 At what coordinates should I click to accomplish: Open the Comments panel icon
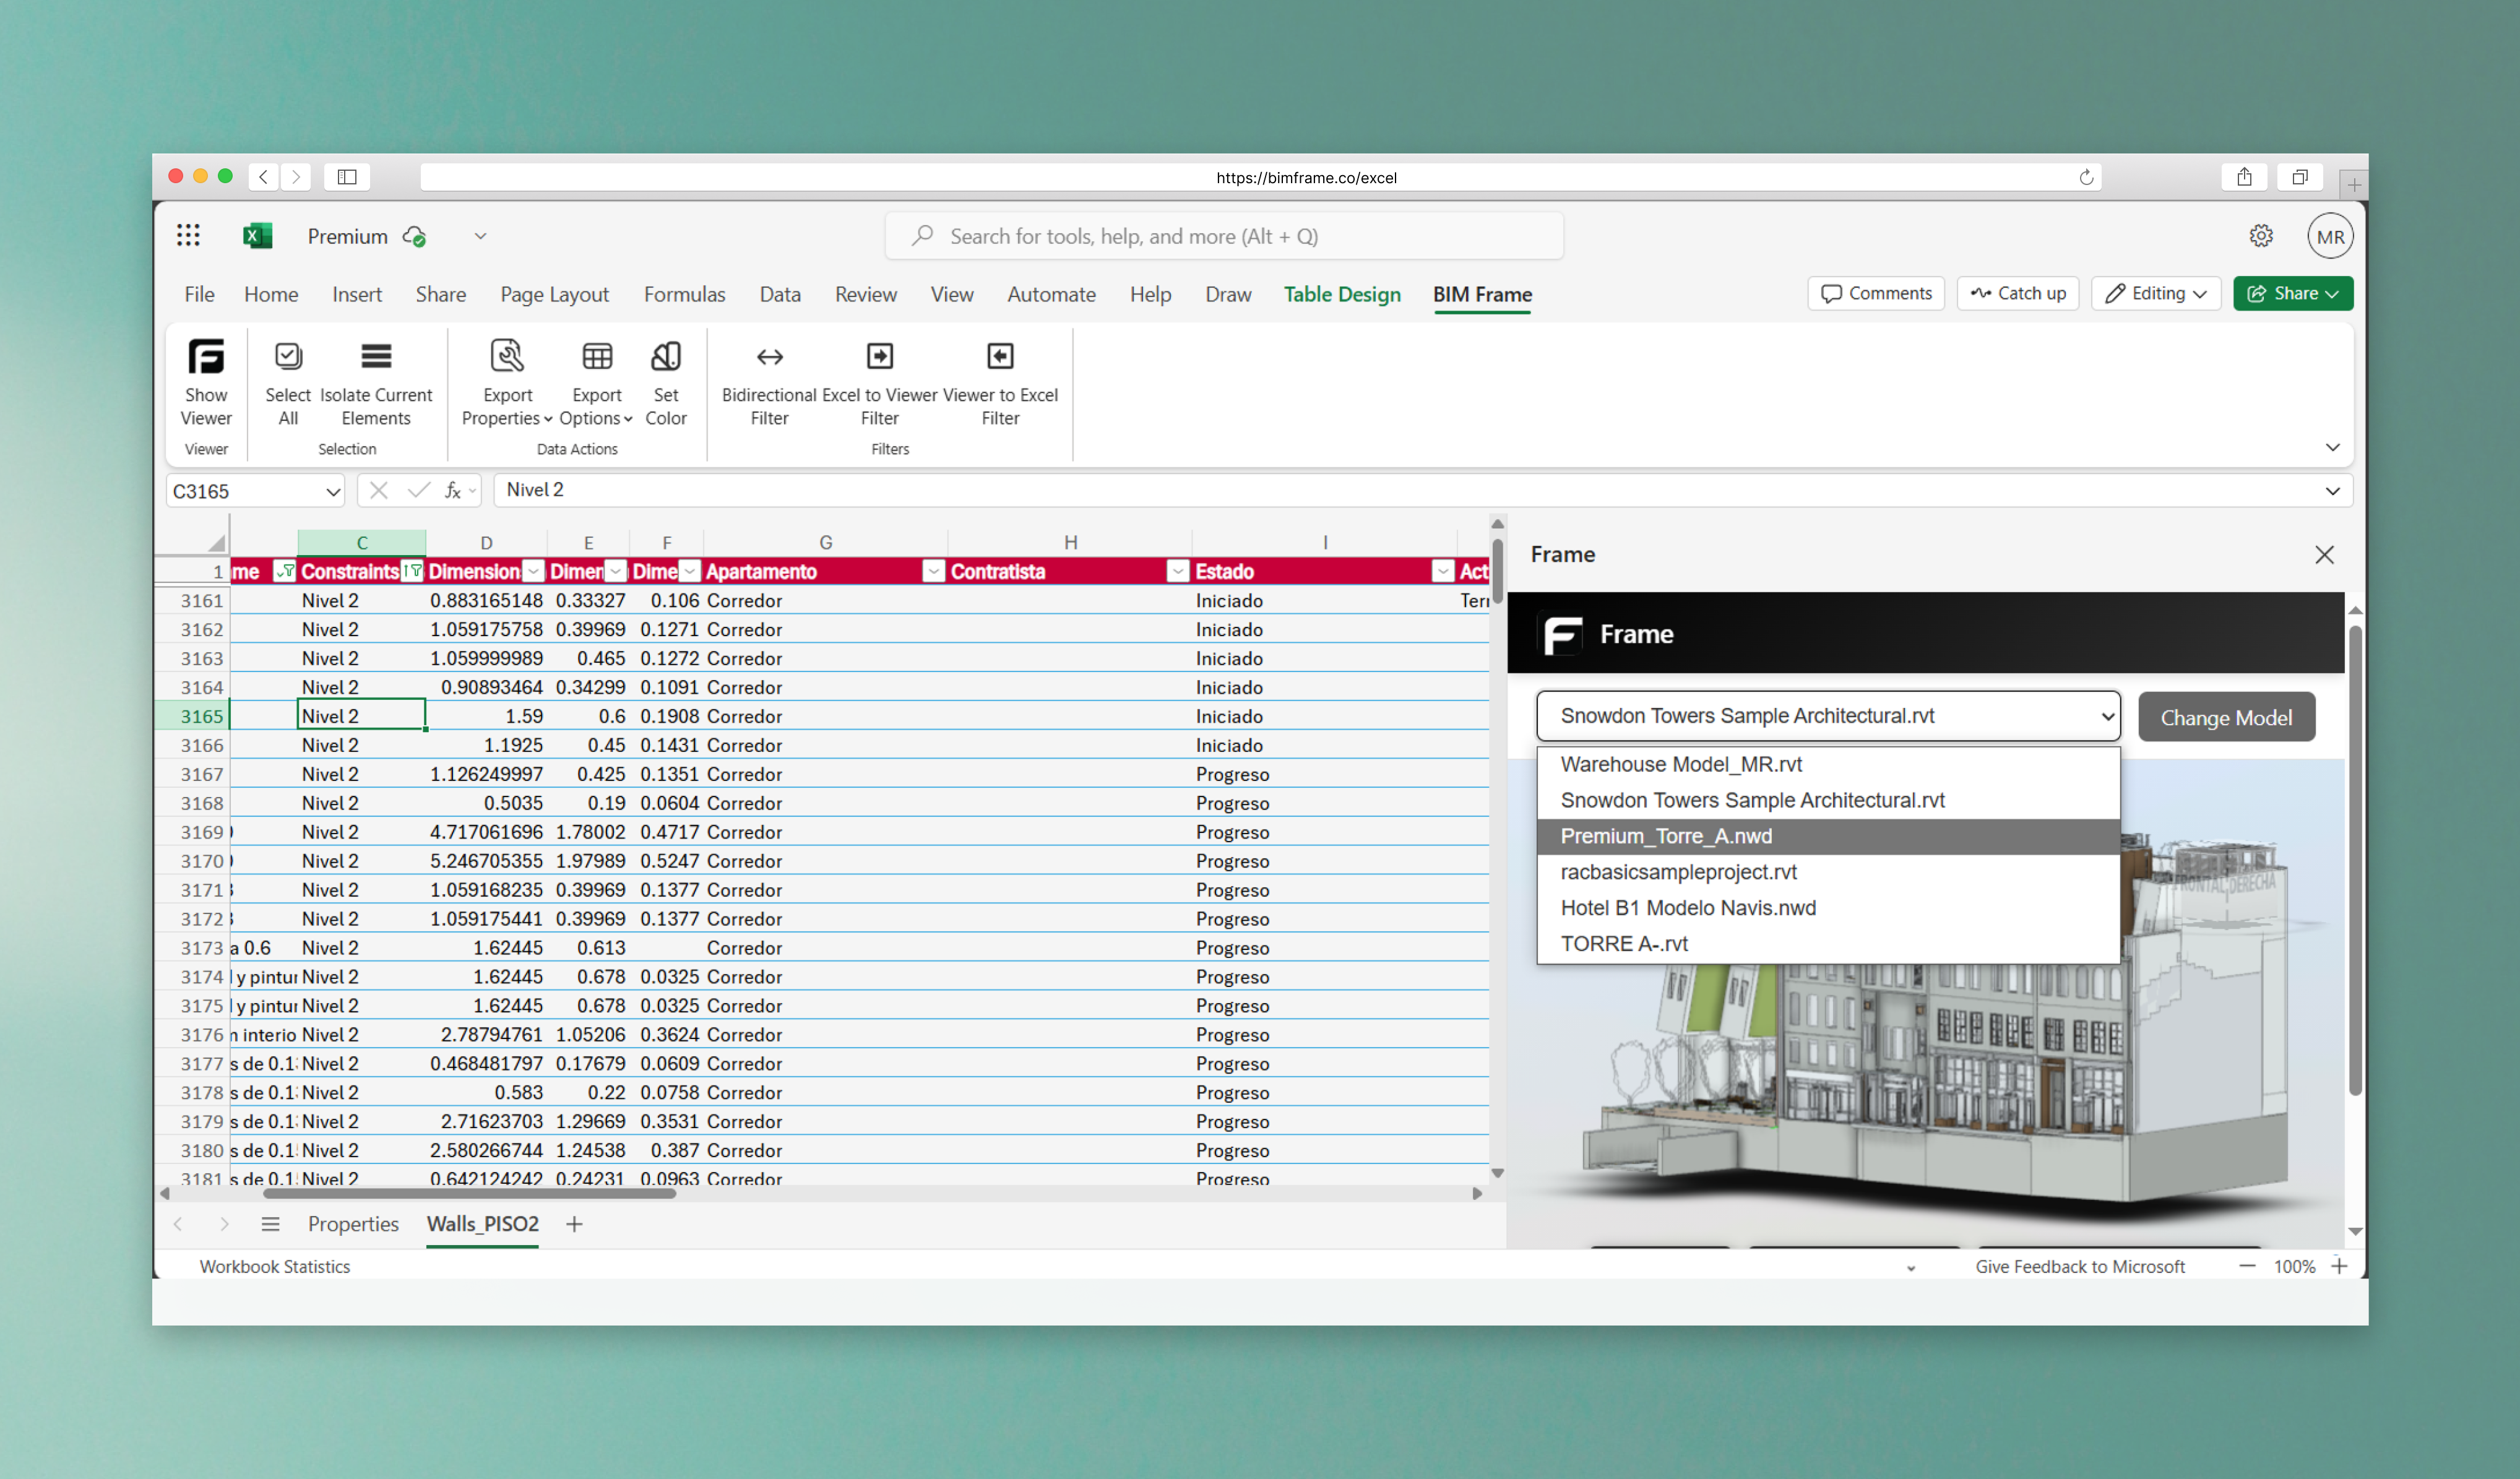point(1875,293)
